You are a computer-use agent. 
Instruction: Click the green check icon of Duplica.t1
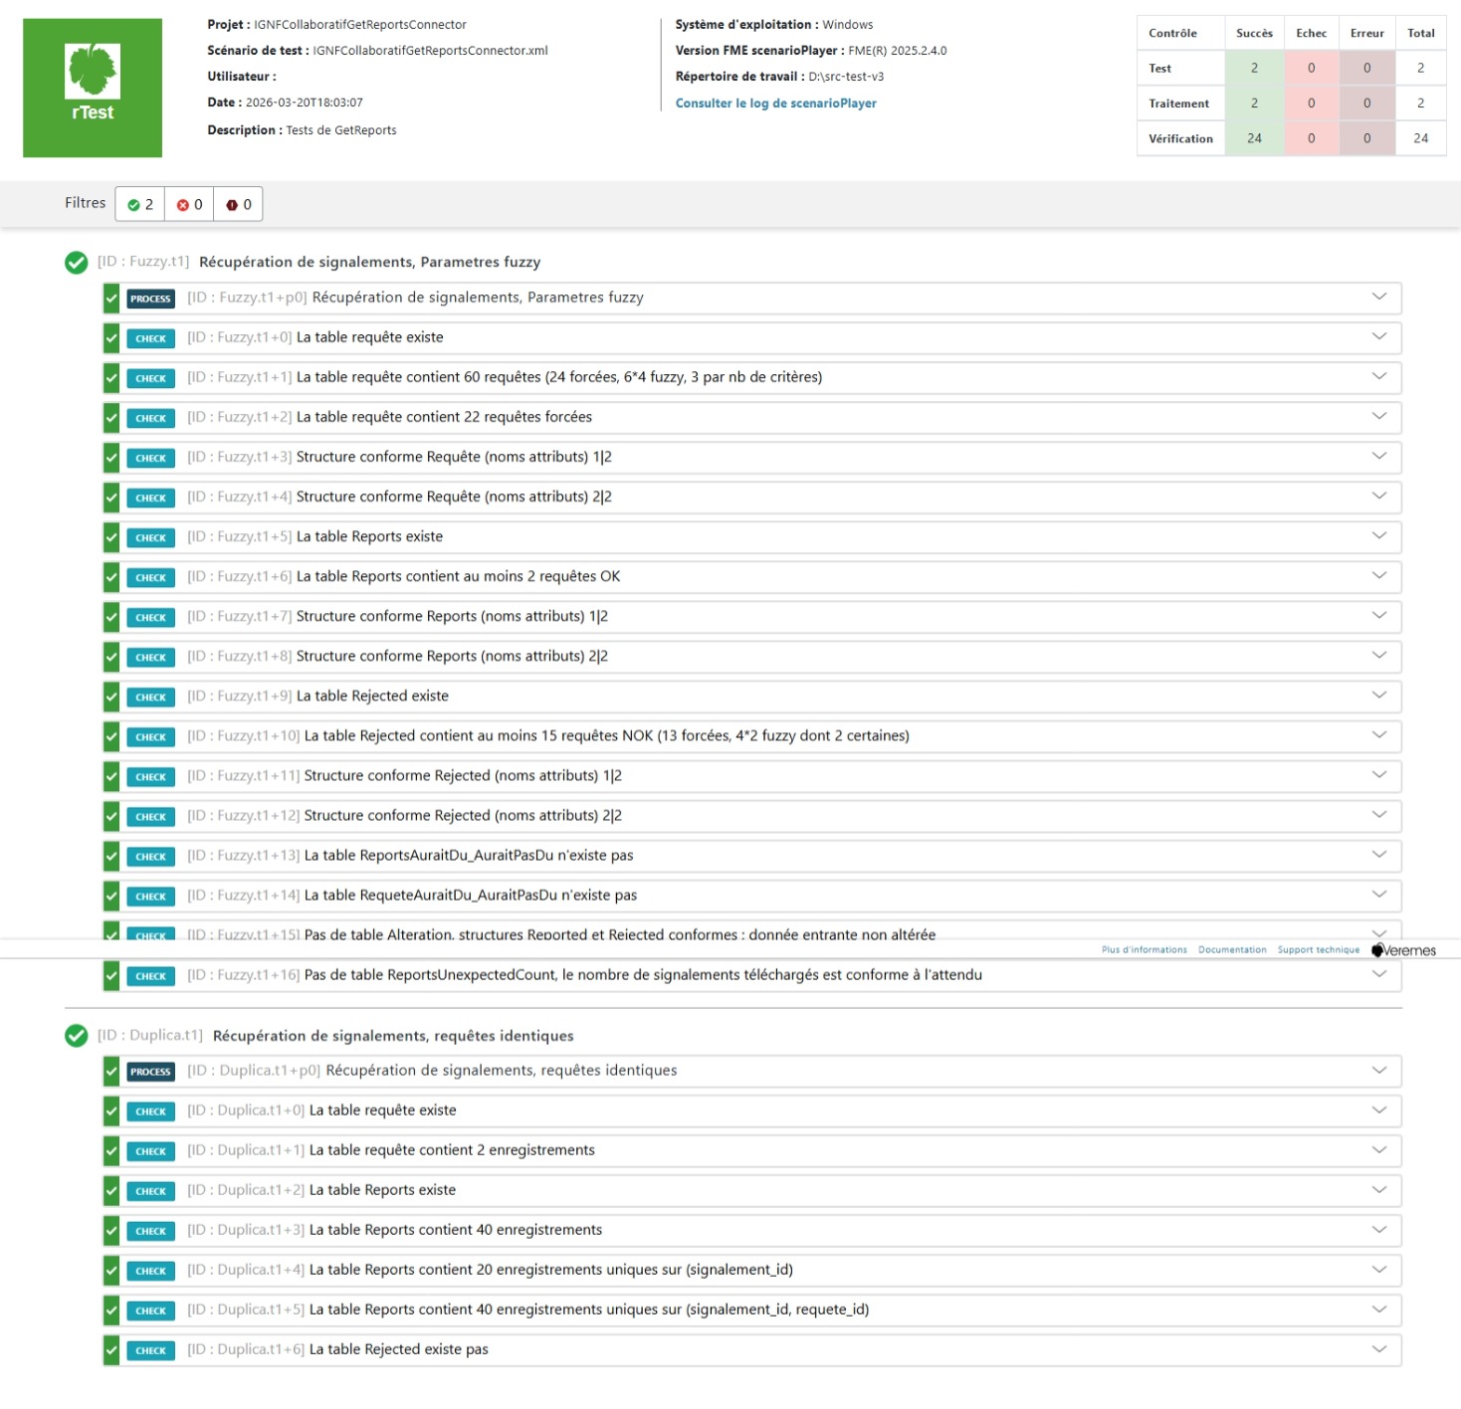point(77,1035)
